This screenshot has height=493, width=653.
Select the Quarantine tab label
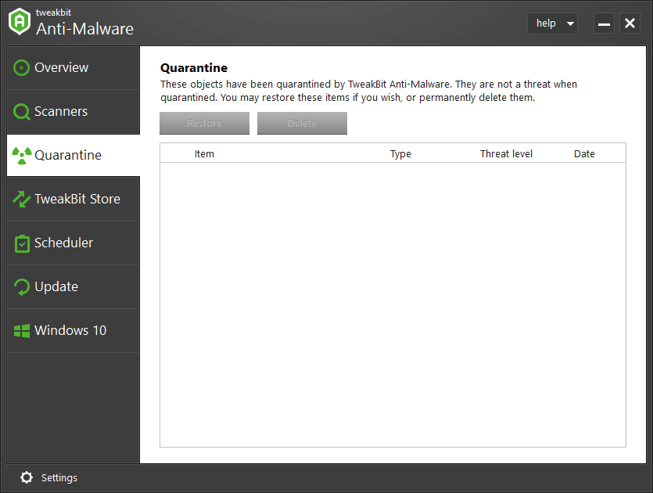coord(68,156)
